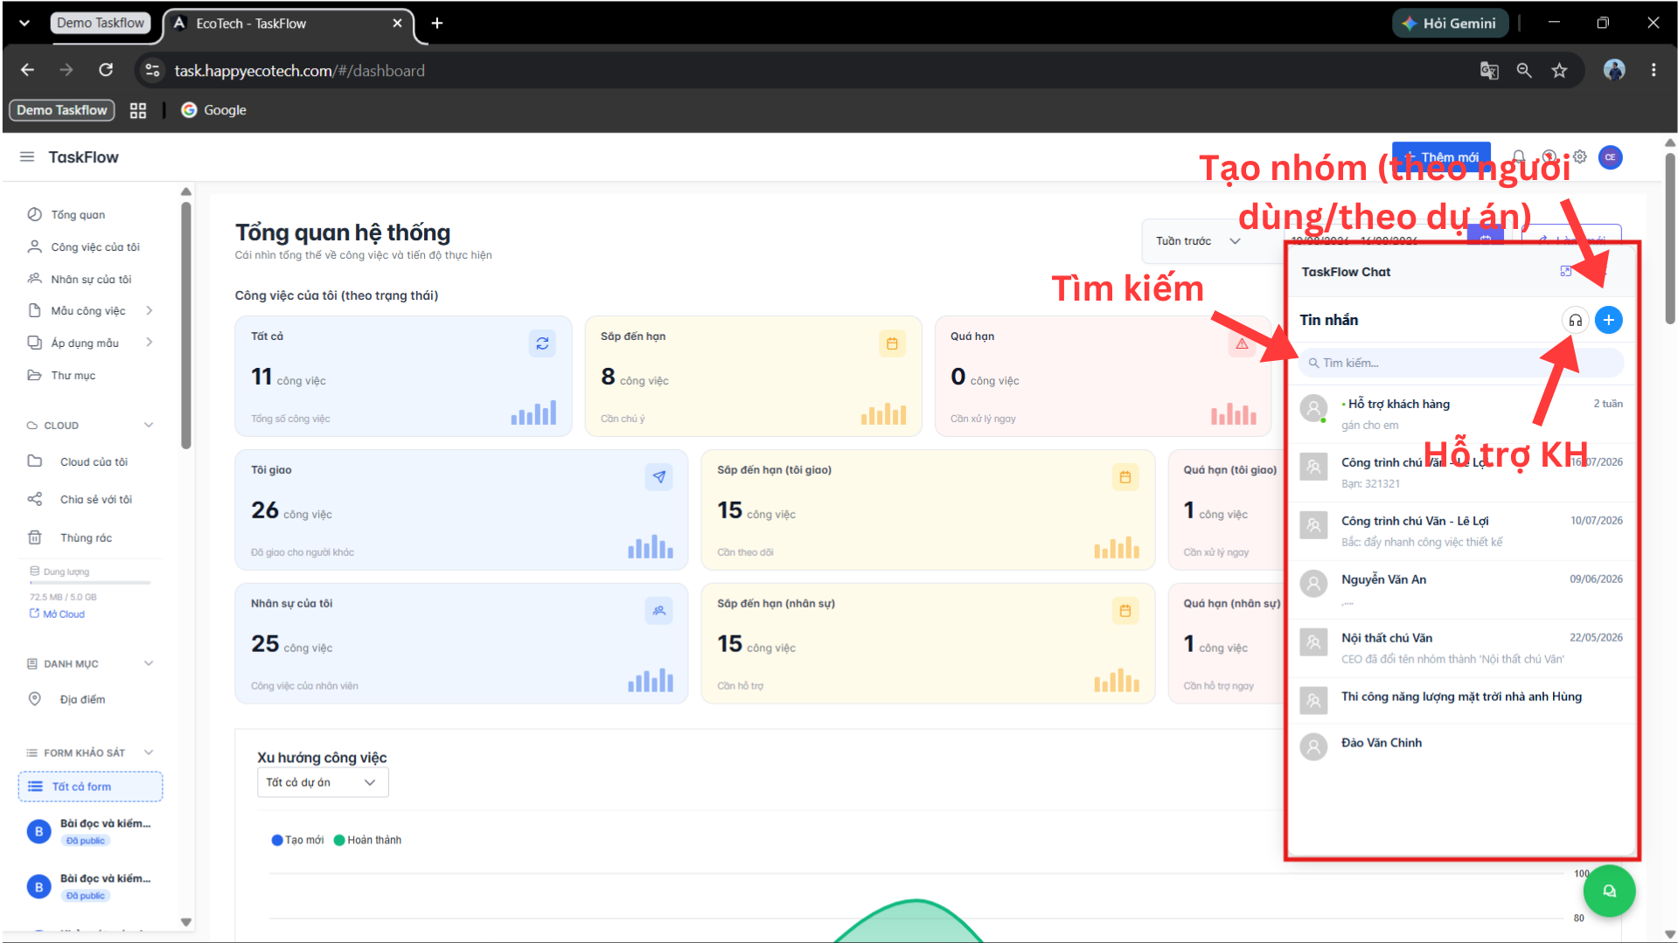Open Chrome profile avatar
This screenshot has height=943, width=1678.
pos(1614,70)
